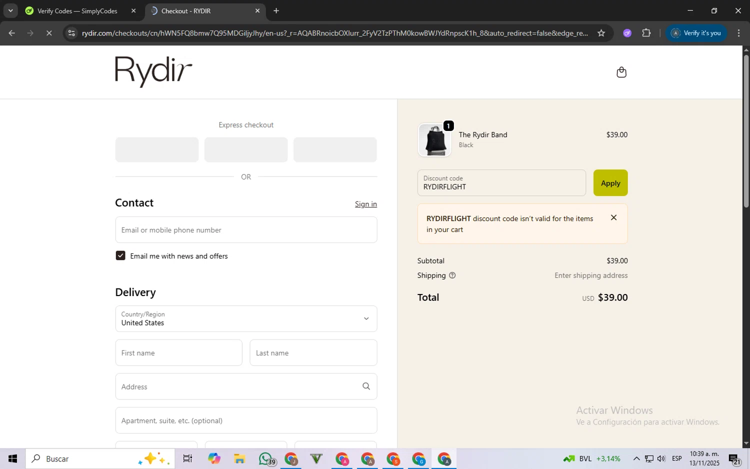The height and width of the screenshot is (469, 750).
Task: Click the Email or mobile phone number field
Action: [246, 230]
